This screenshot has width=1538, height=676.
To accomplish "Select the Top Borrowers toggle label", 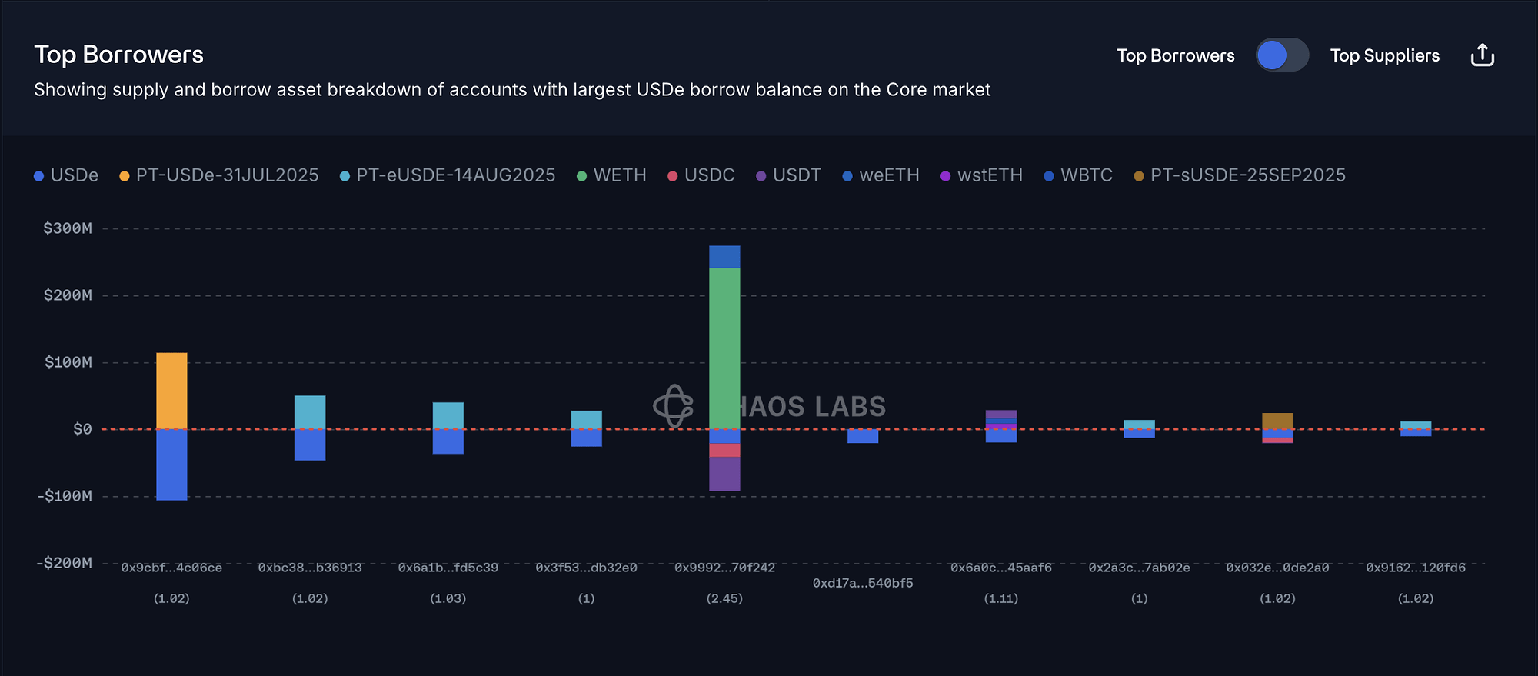I will [1175, 55].
